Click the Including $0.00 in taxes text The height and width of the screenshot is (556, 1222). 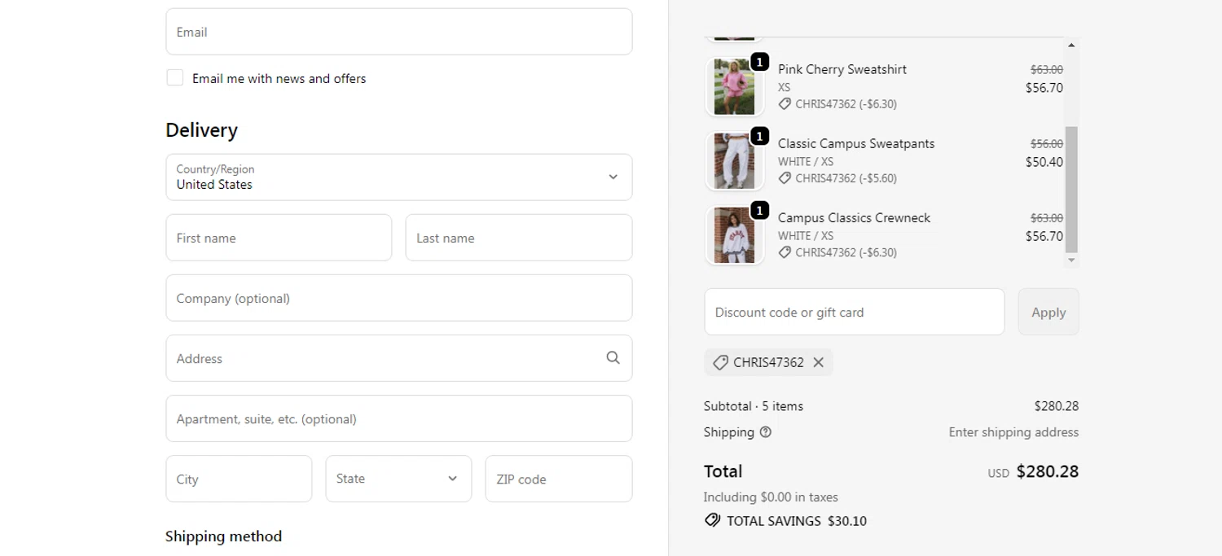[x=771, y=497]
